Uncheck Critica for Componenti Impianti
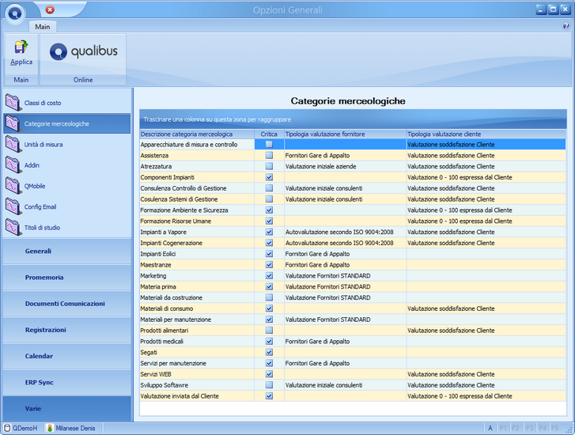 269,177
